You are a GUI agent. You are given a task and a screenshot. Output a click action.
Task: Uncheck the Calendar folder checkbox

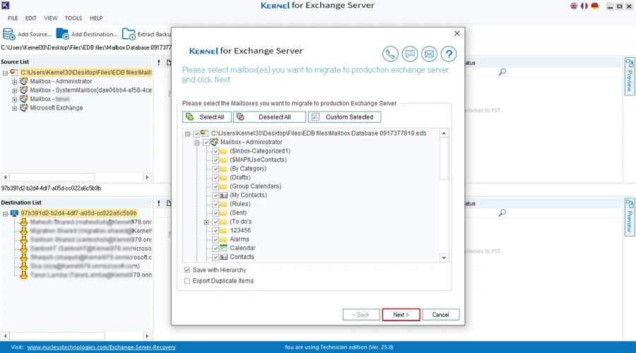point(216,249)
